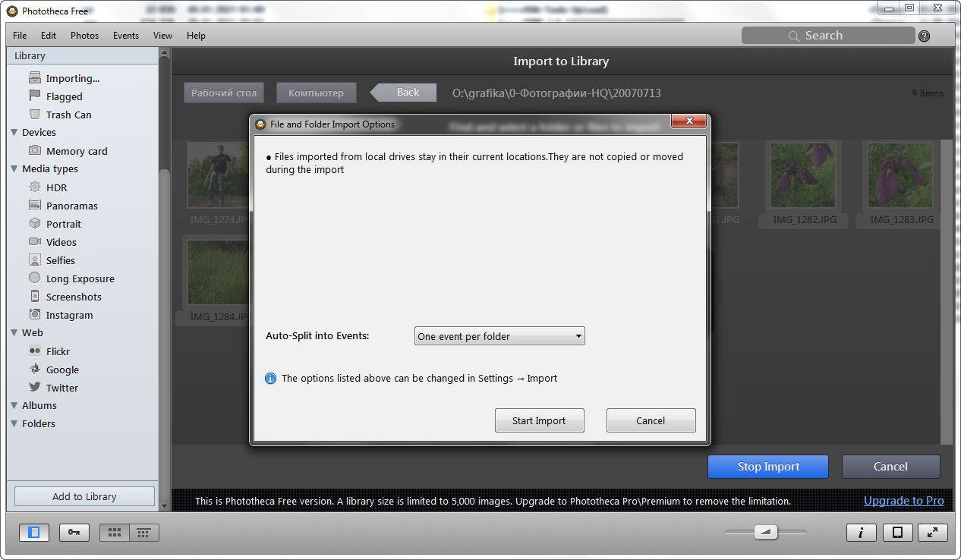Open the View menu

(162, 36)
